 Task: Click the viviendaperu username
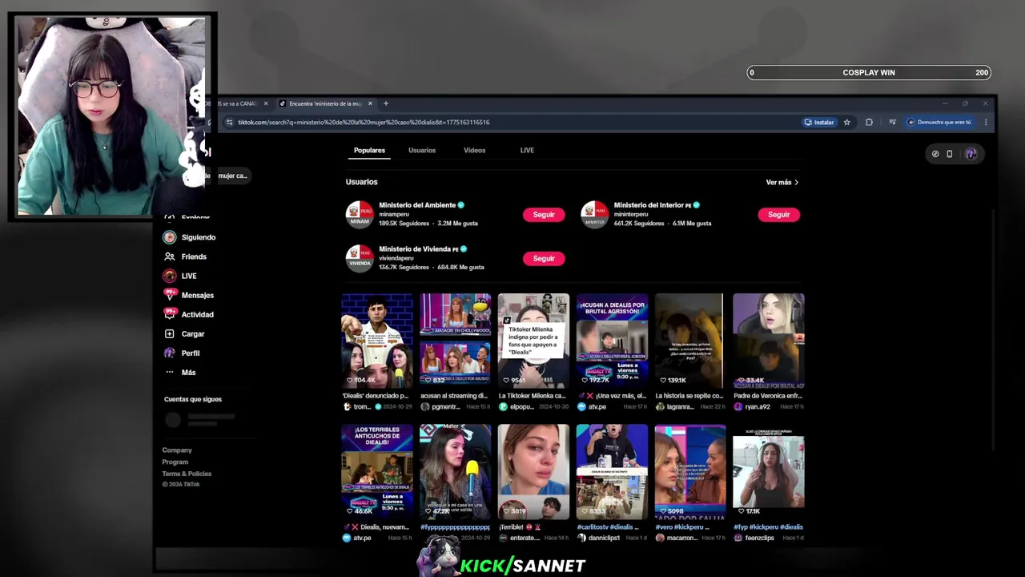click(x=396, y=258)
